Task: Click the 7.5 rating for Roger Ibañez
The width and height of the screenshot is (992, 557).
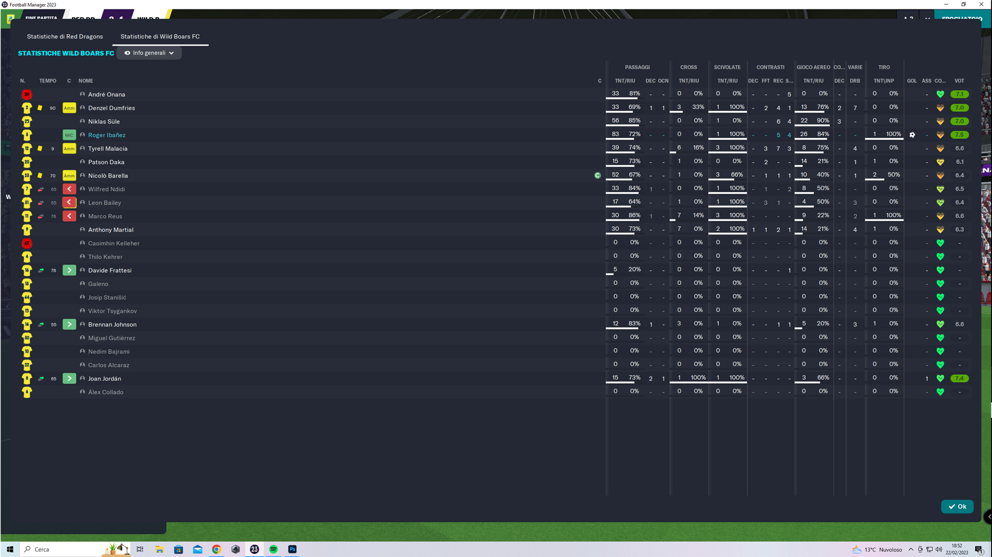Action: [959, 135]
